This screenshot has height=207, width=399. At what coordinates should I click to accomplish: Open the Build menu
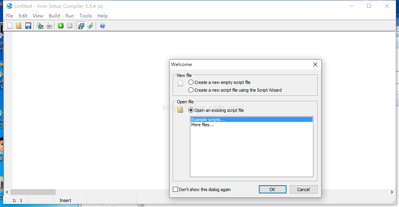[x=54, y=16]
